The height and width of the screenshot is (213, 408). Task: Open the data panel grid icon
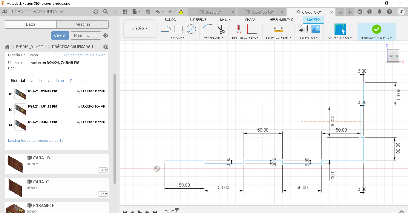(x=125, y=12)
